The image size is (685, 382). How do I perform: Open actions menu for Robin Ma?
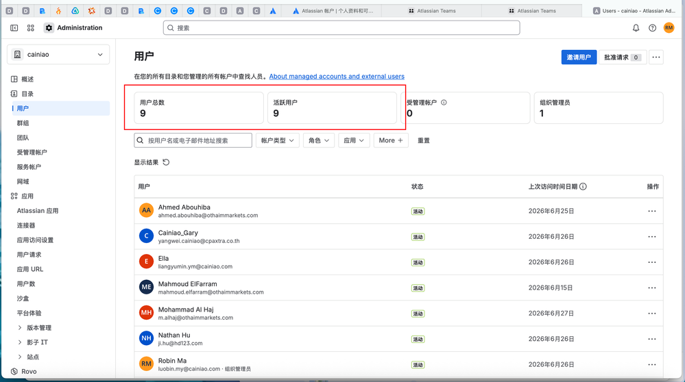(x=652, y=365)
